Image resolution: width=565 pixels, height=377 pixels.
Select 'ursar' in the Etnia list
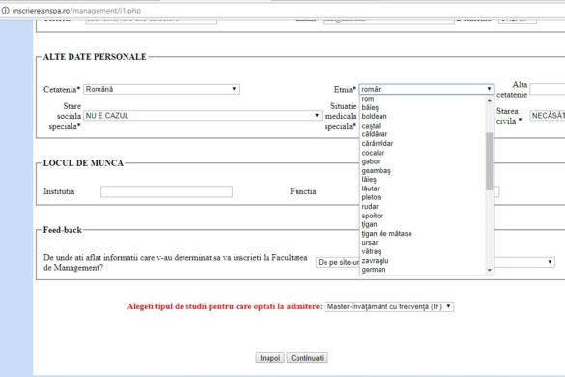coord(423,243)
